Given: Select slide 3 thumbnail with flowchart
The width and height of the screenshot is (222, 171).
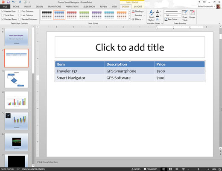Looking at the screenshot, I should click(x=16, y=79).
